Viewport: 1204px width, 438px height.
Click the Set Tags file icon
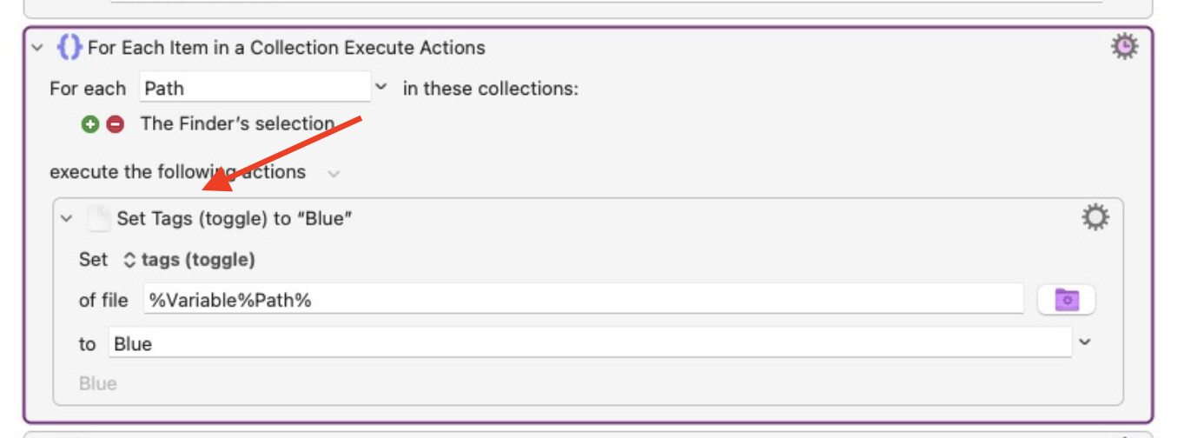[x=100, y=219]
